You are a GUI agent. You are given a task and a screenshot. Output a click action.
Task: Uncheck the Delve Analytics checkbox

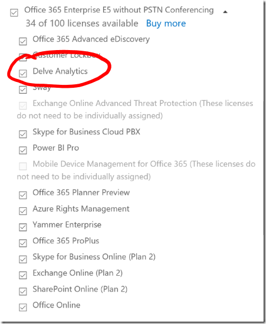(x=23, y=74)
